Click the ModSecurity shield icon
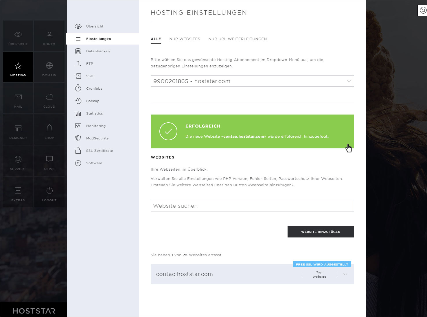427x317 pixels. (78, 138)
